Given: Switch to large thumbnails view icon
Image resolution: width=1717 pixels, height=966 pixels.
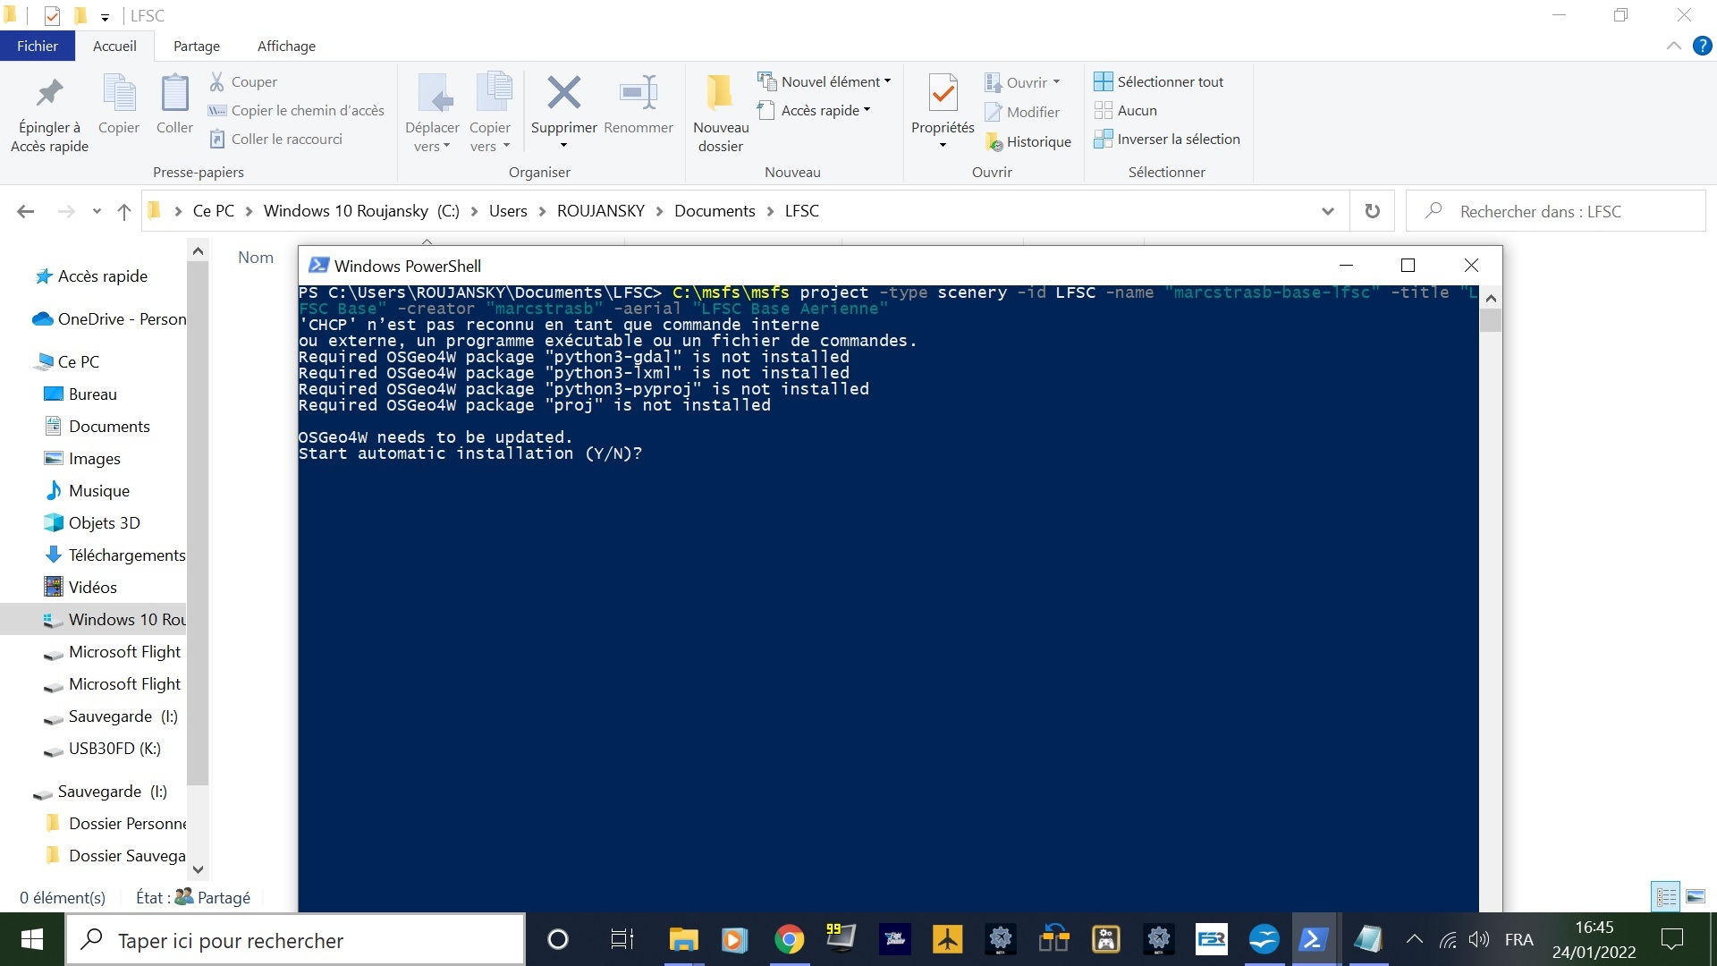Looking at the screenshot, I should (1696, 896).
